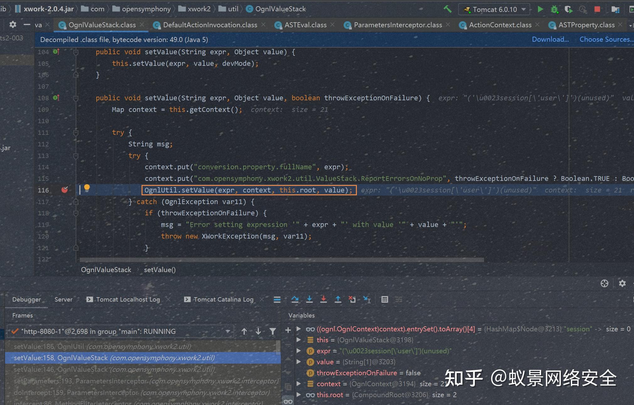634x405 pixels.
Task: Click the override marker on line 104
Action: pyautogui.click(x=56, y=51)
